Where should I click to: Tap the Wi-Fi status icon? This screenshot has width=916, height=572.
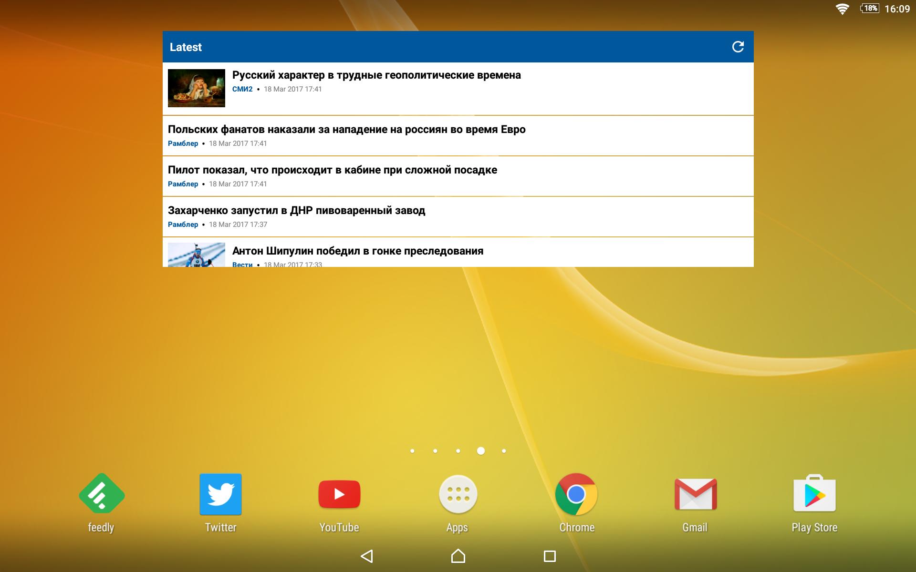pyautogui.click(x=842, y=9)
